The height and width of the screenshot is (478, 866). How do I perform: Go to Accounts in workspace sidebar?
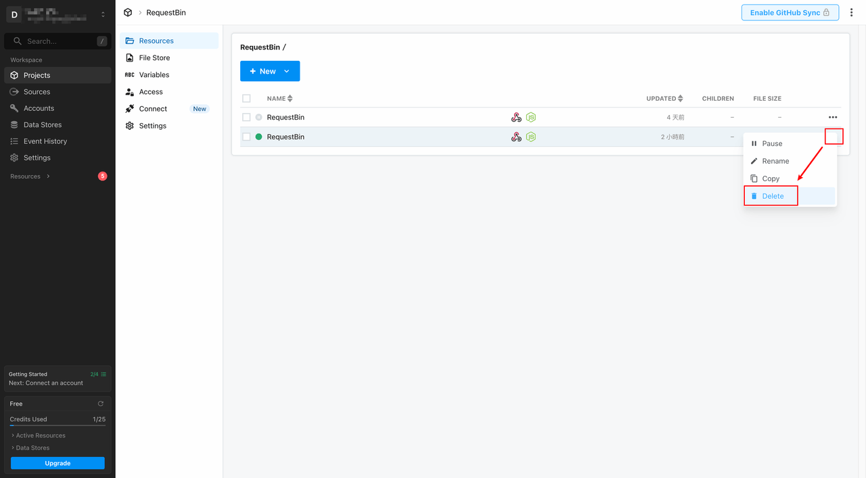tap(58, 108)
